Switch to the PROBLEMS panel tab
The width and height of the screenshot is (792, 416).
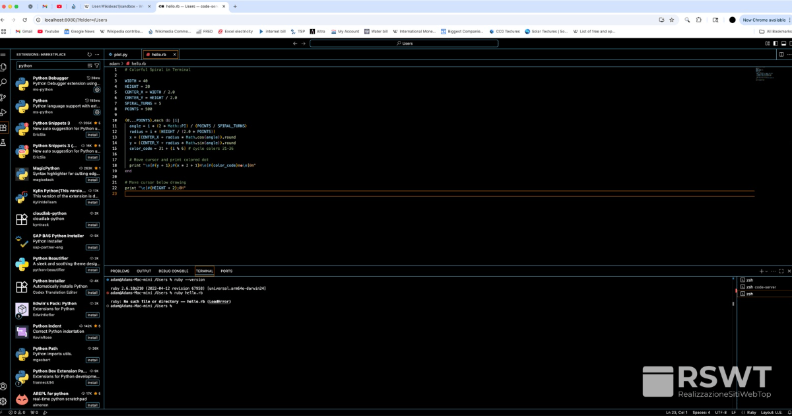tap(119, 271)
